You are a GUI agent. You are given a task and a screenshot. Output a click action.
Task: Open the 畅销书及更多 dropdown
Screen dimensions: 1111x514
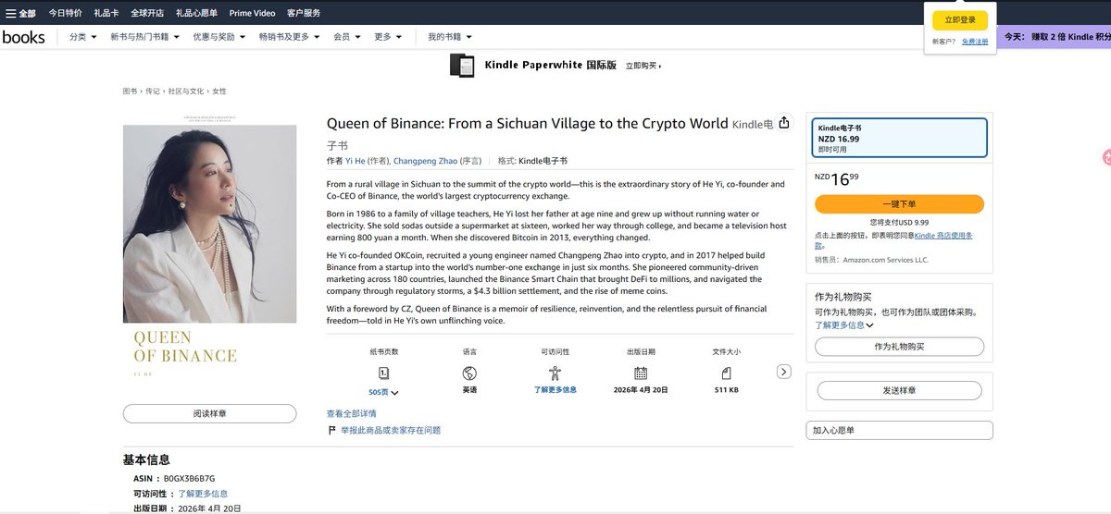click(289, 37)
